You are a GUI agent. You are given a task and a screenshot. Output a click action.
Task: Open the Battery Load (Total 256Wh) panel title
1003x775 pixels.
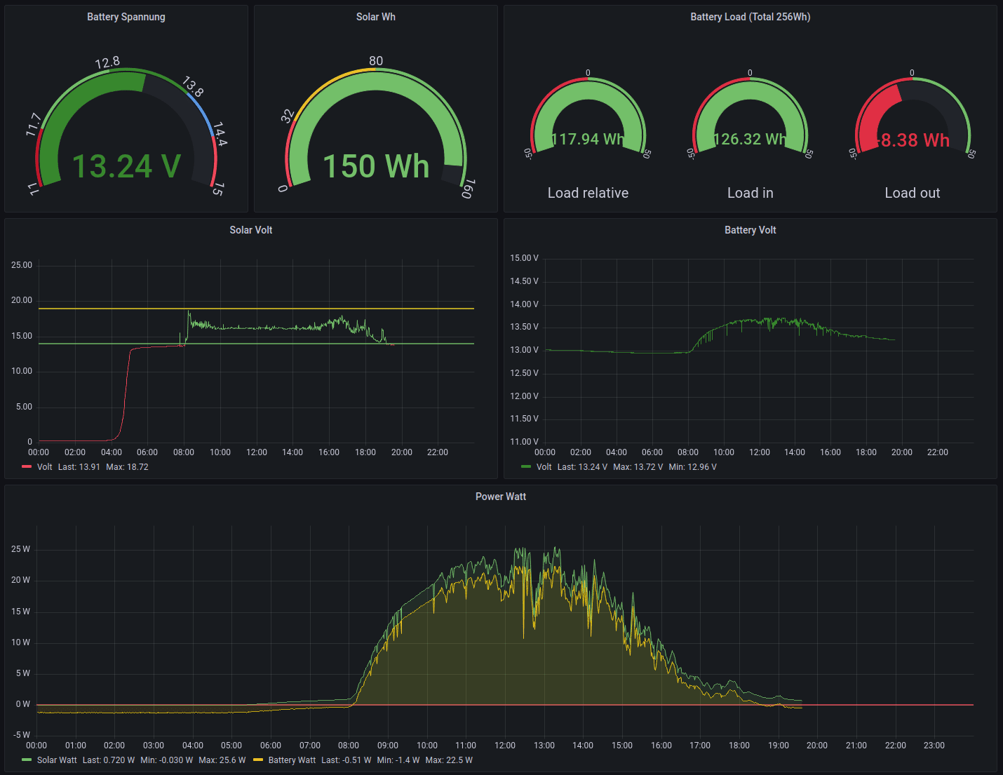pos(750,17)
